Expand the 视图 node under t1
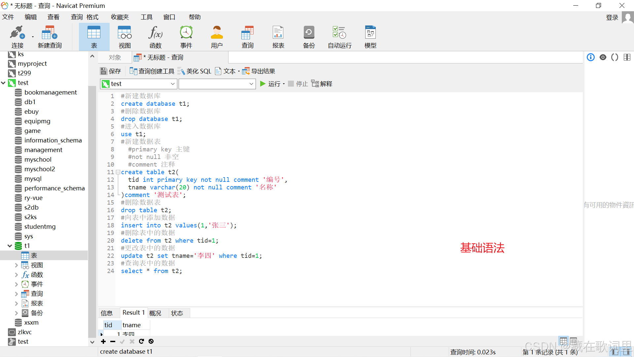 [x=16, y=265]
